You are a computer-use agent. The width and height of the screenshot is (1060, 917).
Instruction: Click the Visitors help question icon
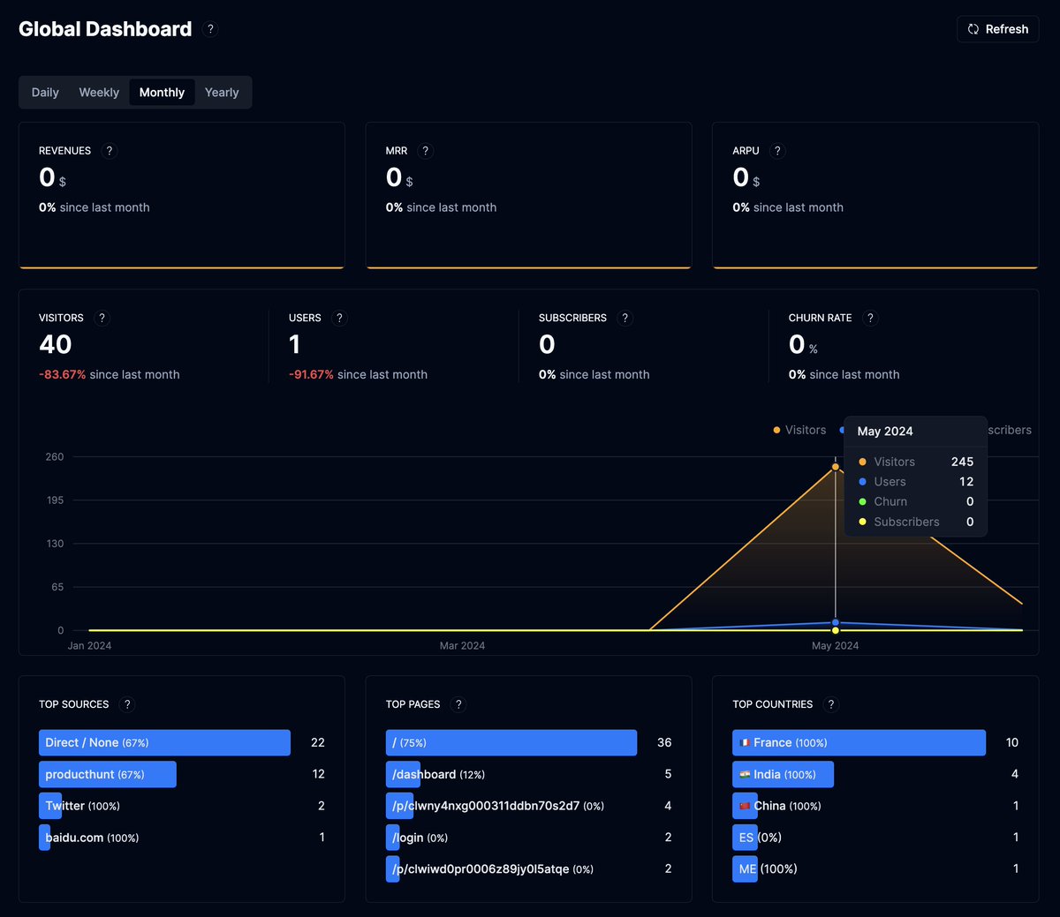coord(102,318)
